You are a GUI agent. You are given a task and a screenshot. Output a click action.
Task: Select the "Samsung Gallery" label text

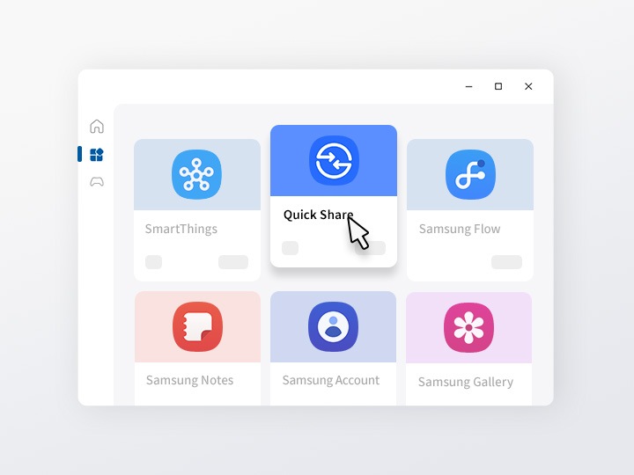coord(465,382)
